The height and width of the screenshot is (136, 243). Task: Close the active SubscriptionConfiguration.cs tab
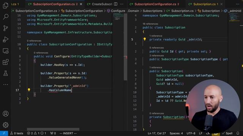[81, 4]
